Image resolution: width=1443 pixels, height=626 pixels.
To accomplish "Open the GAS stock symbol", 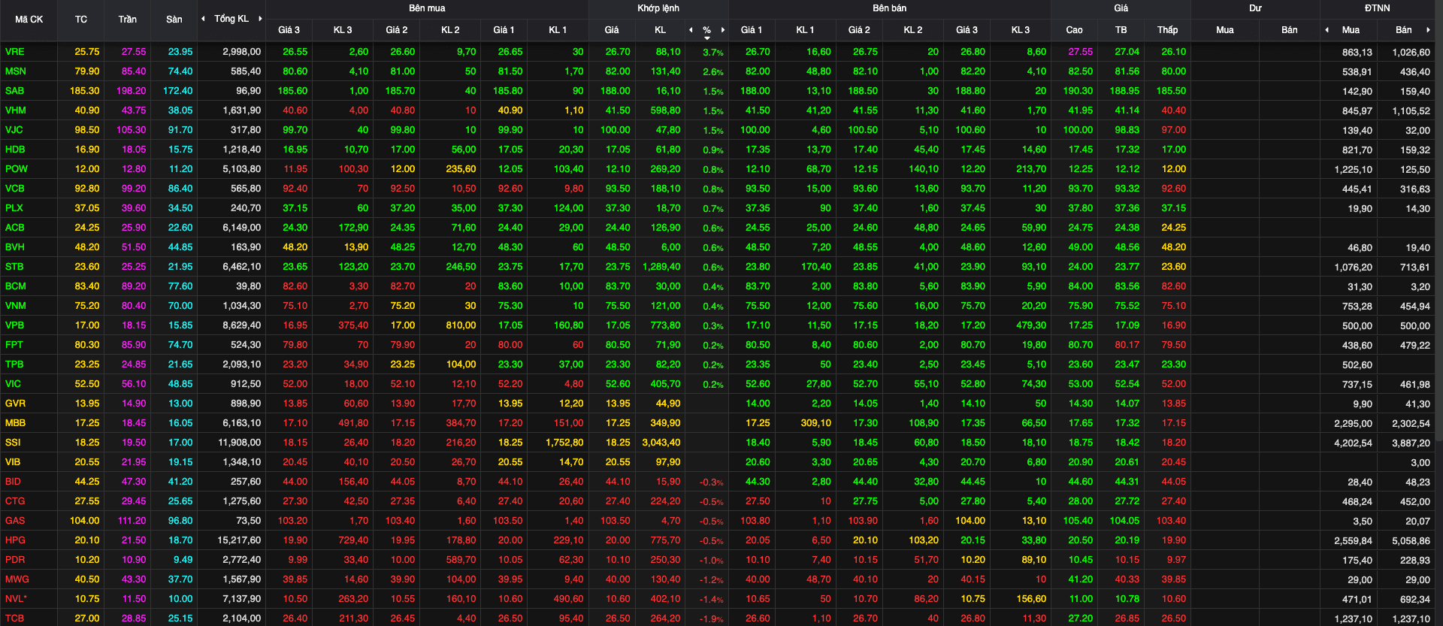I will point(15,521).
